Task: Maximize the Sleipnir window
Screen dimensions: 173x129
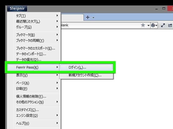Action: click(164, 8)
